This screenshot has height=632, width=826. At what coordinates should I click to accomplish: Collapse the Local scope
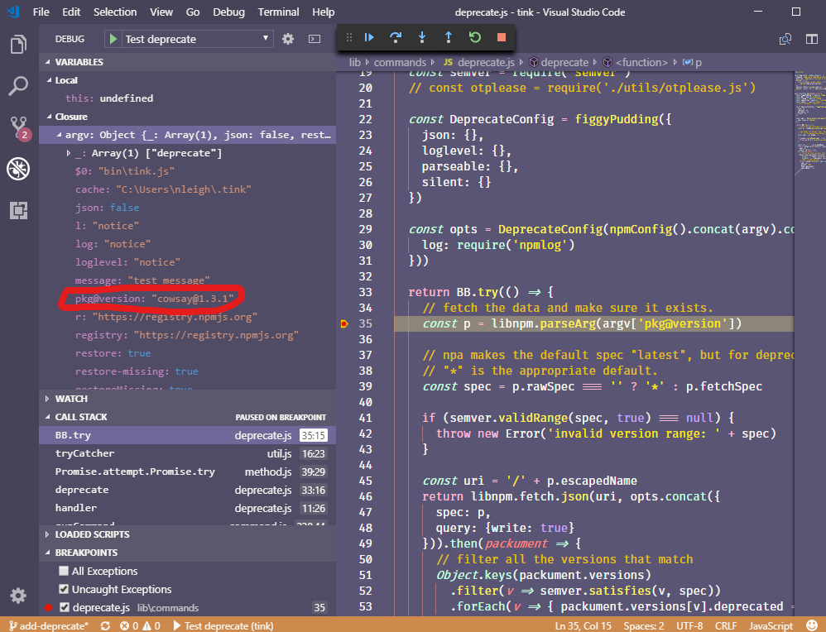(188, 80)
